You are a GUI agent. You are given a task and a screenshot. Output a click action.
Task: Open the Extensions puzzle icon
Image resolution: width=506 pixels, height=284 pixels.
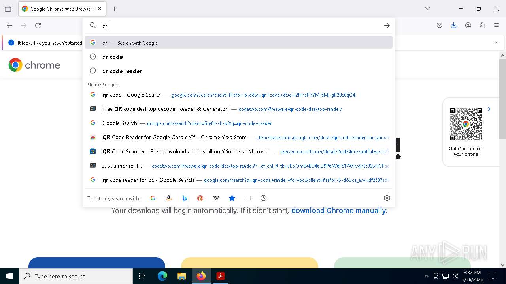(482, 26)
